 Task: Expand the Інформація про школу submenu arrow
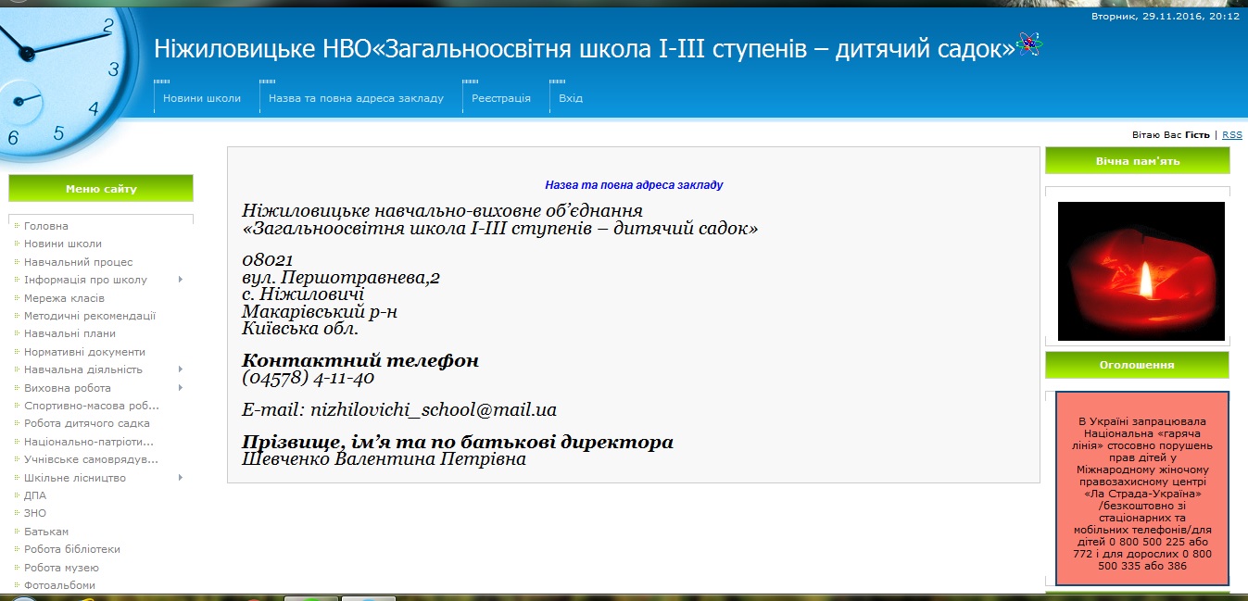click(x=180, y=280)
